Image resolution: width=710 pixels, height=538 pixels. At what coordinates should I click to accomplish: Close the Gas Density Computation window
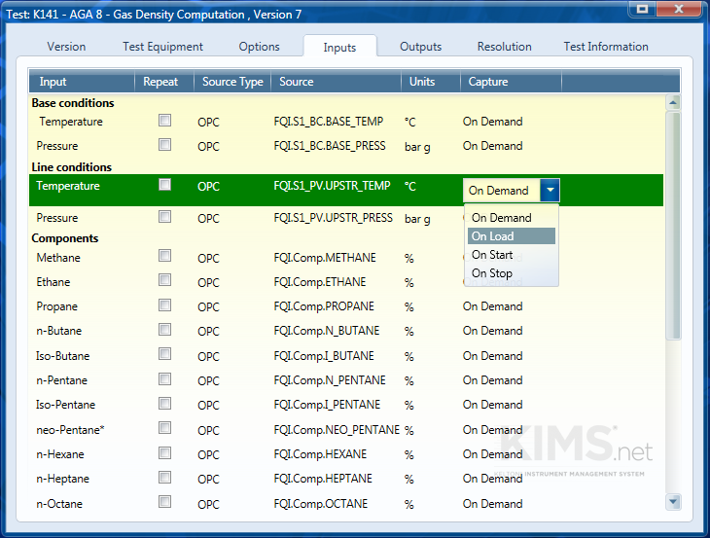pyautogui.click(x=678, y=9)
